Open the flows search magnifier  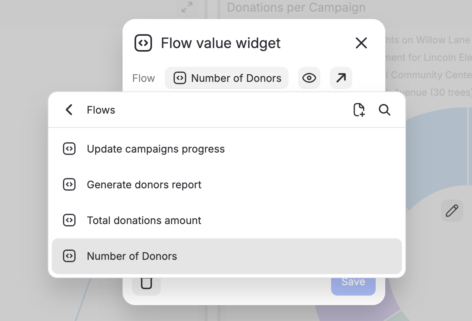(x=384, y=110)
